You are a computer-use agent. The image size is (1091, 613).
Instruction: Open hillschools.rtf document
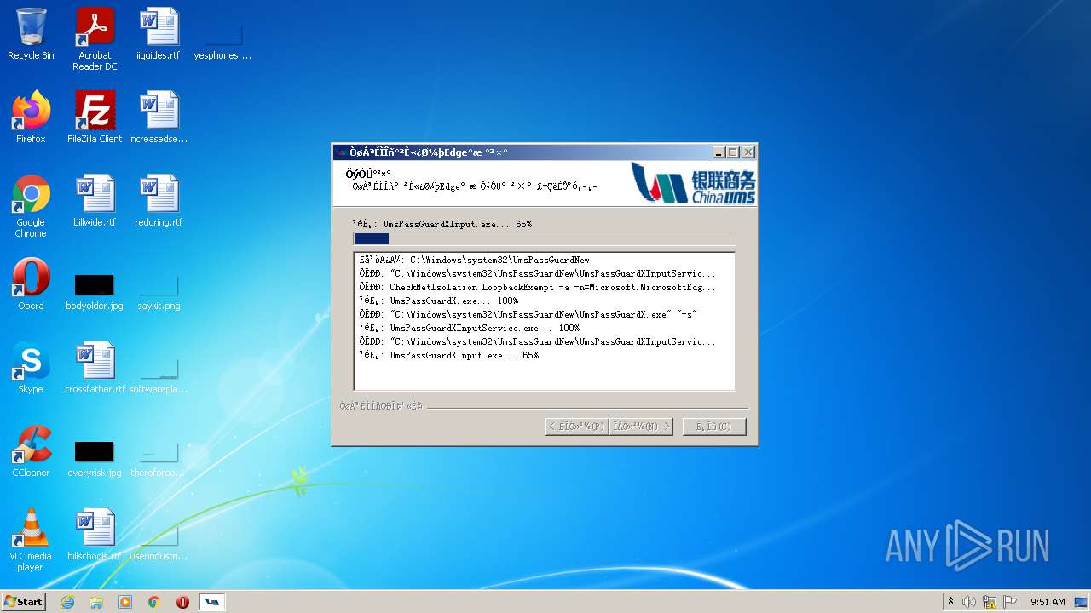coord(95,535)
